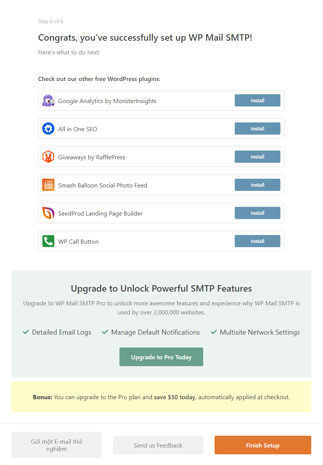Screen dimensions: 323x465
Task: Click the Multisite Network Settings checkmark icon
Action: coord(214,332)
